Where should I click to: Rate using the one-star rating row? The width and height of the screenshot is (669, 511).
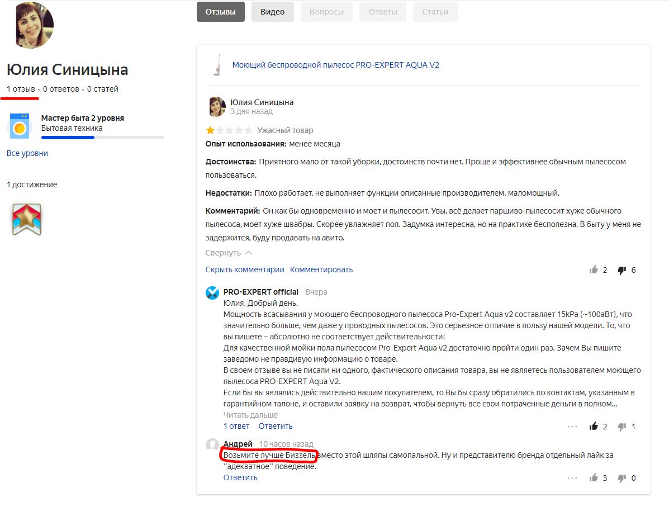(x=229, y=130)
